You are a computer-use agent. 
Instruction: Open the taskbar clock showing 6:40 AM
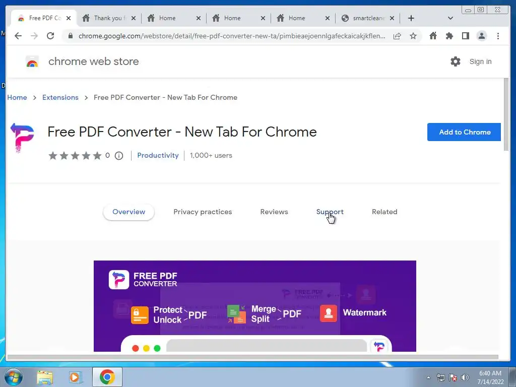pyautogui.click(x=490, y=377)
